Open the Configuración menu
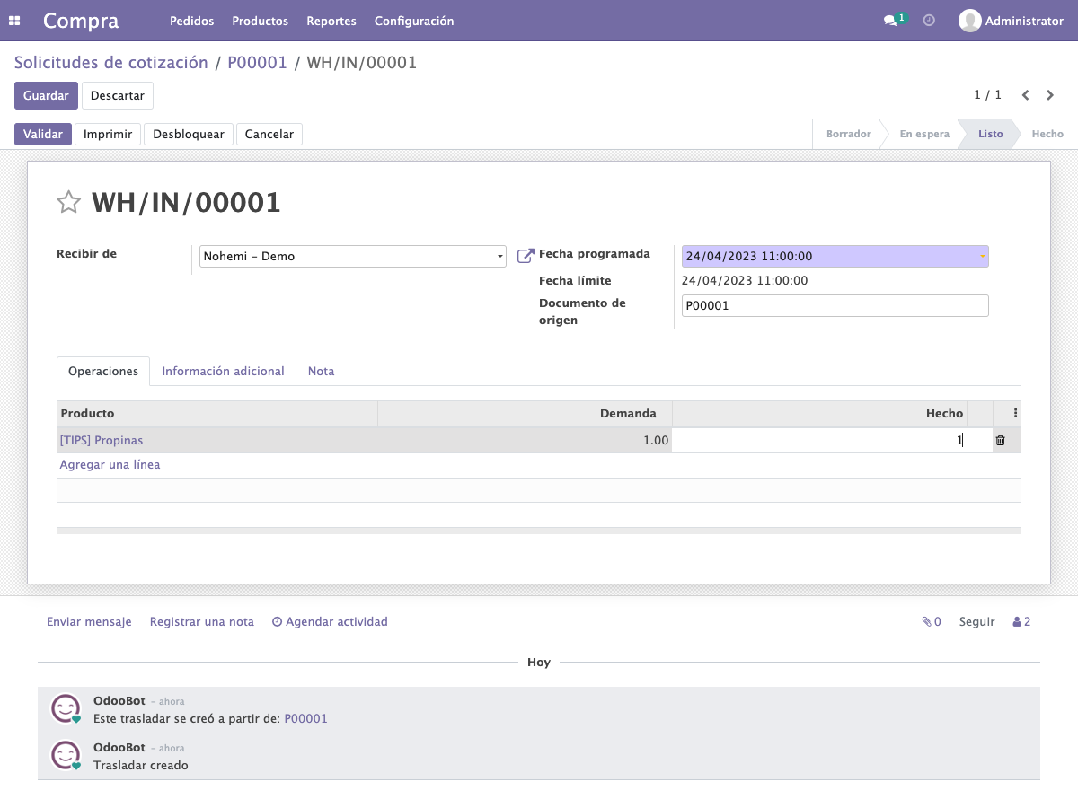This screenshot has width=1078, height=808. (414, 21)
